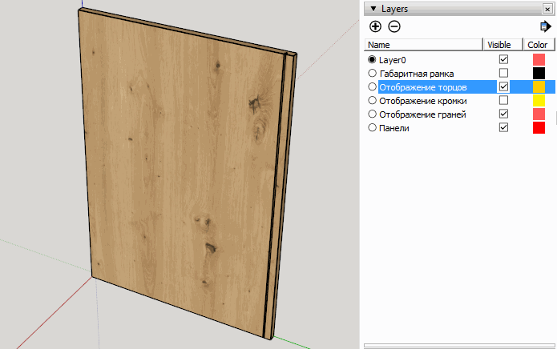
Task: Open the Layers details menu icon
Action: click(x=545, y=26)
